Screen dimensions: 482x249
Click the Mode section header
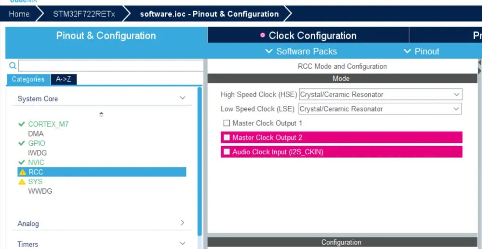tap(342, 78)
